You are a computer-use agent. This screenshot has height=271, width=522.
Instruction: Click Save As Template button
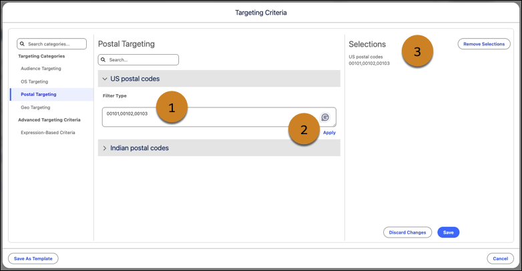tap(33, 259)
